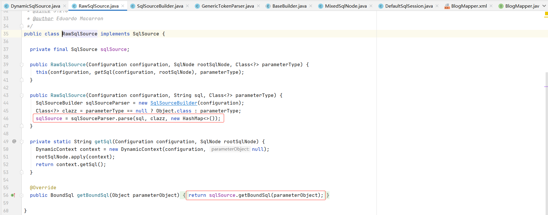Viewport: 548px width, 215px height.
Task: Click the yellow inspection warning indicator
Action: [546, 13]
